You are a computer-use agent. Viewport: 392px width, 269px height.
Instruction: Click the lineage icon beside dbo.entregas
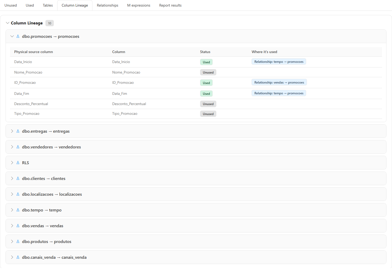tap(18, 131)
